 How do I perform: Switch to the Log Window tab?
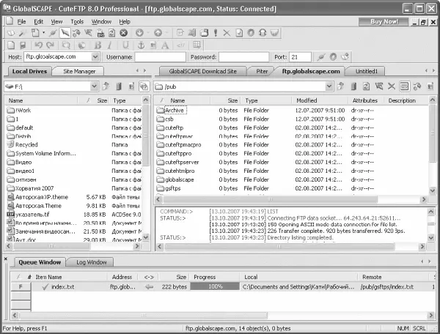point(91,262)
